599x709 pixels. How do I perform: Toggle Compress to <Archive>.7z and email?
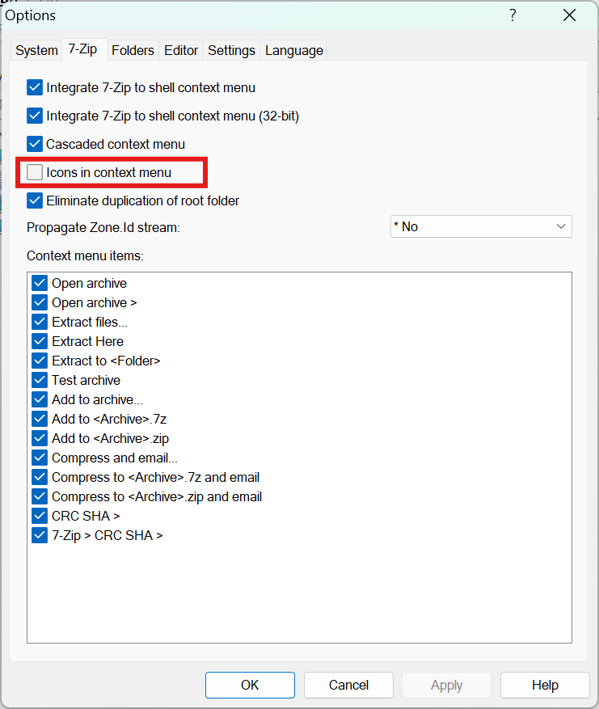40,478
